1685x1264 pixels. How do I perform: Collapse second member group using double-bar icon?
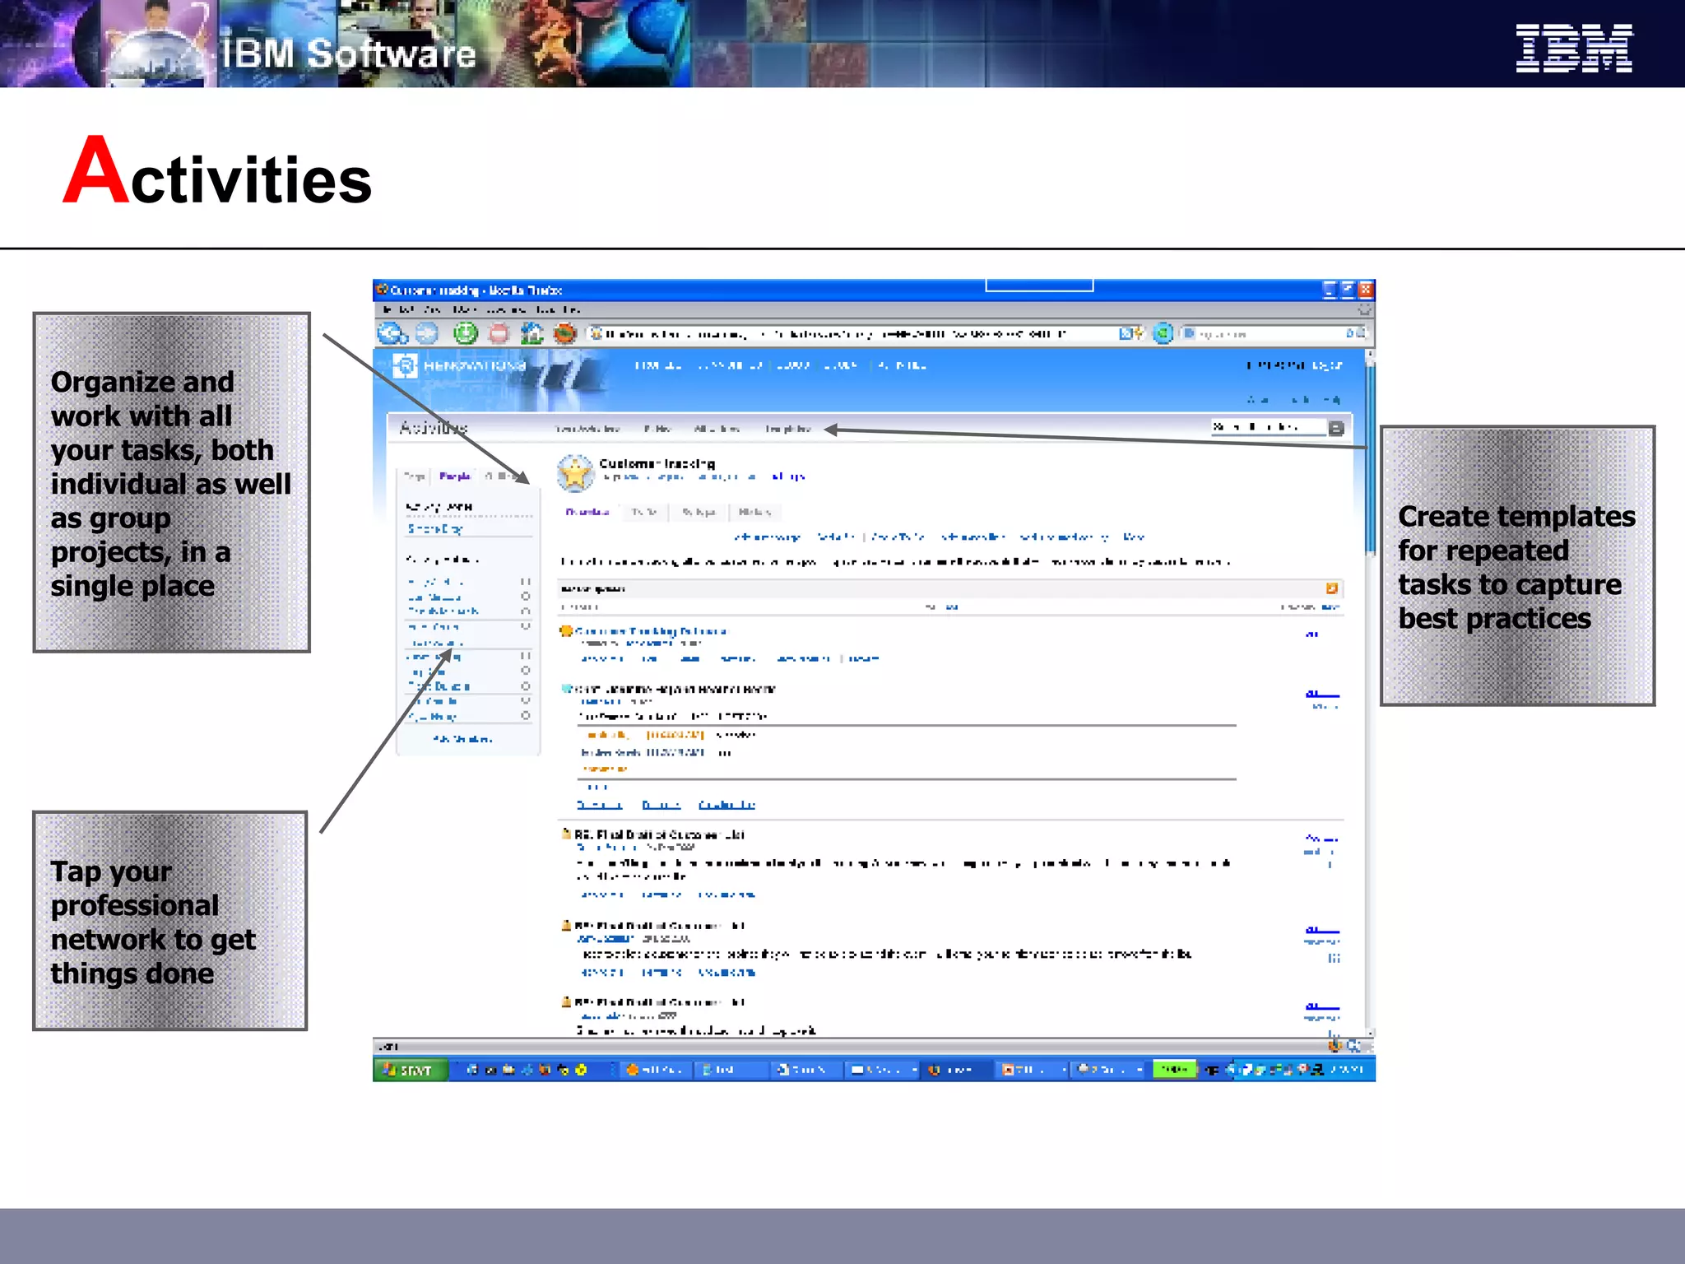[x=526, y=656]
